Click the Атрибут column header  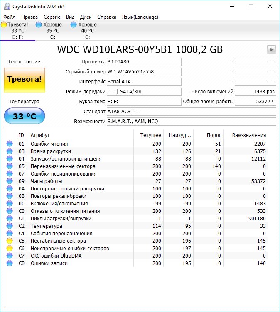[81, 135]
